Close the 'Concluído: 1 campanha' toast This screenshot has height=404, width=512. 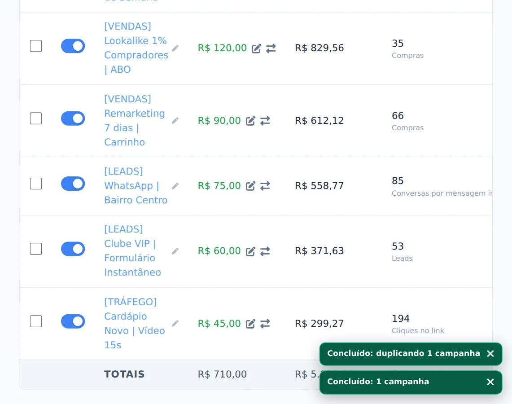[490, 382]
